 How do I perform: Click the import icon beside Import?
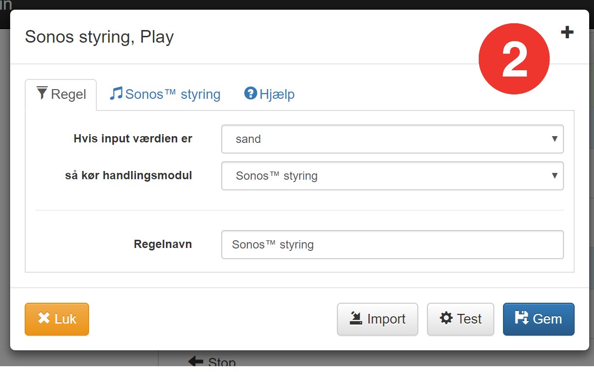pyautogui.click(x=356, y=318)
